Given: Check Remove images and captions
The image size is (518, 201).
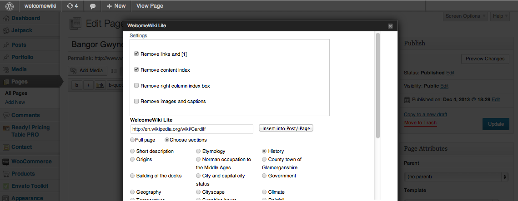Looking at the screenshot, I should click(136, 101).
